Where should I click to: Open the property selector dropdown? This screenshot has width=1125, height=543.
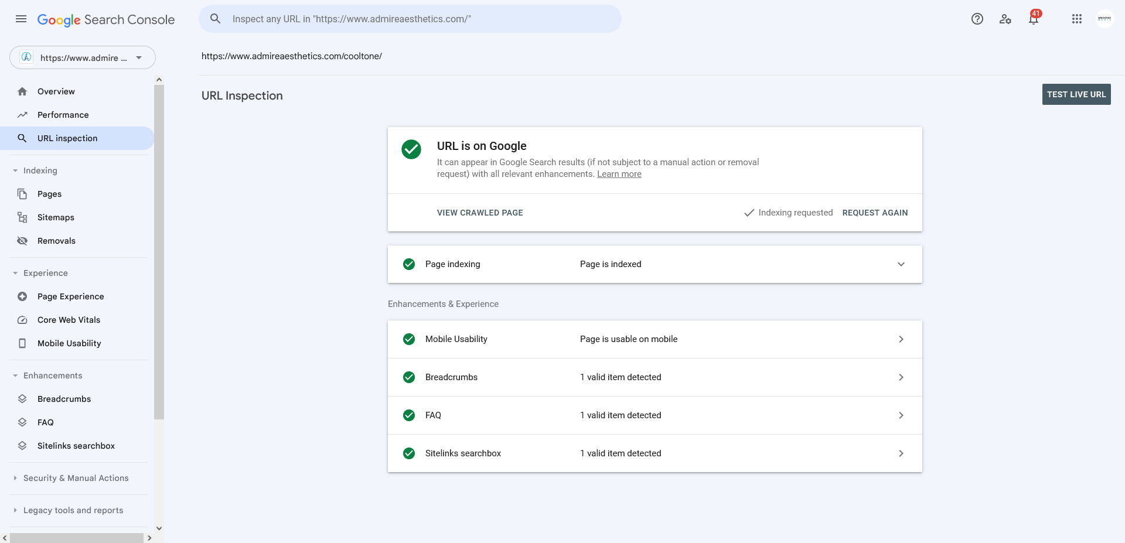(83, 57)
